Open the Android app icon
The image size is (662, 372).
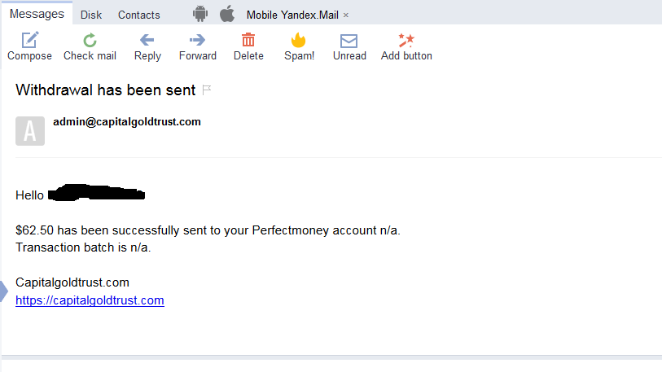pyautogui.click(x=200, y=14)
